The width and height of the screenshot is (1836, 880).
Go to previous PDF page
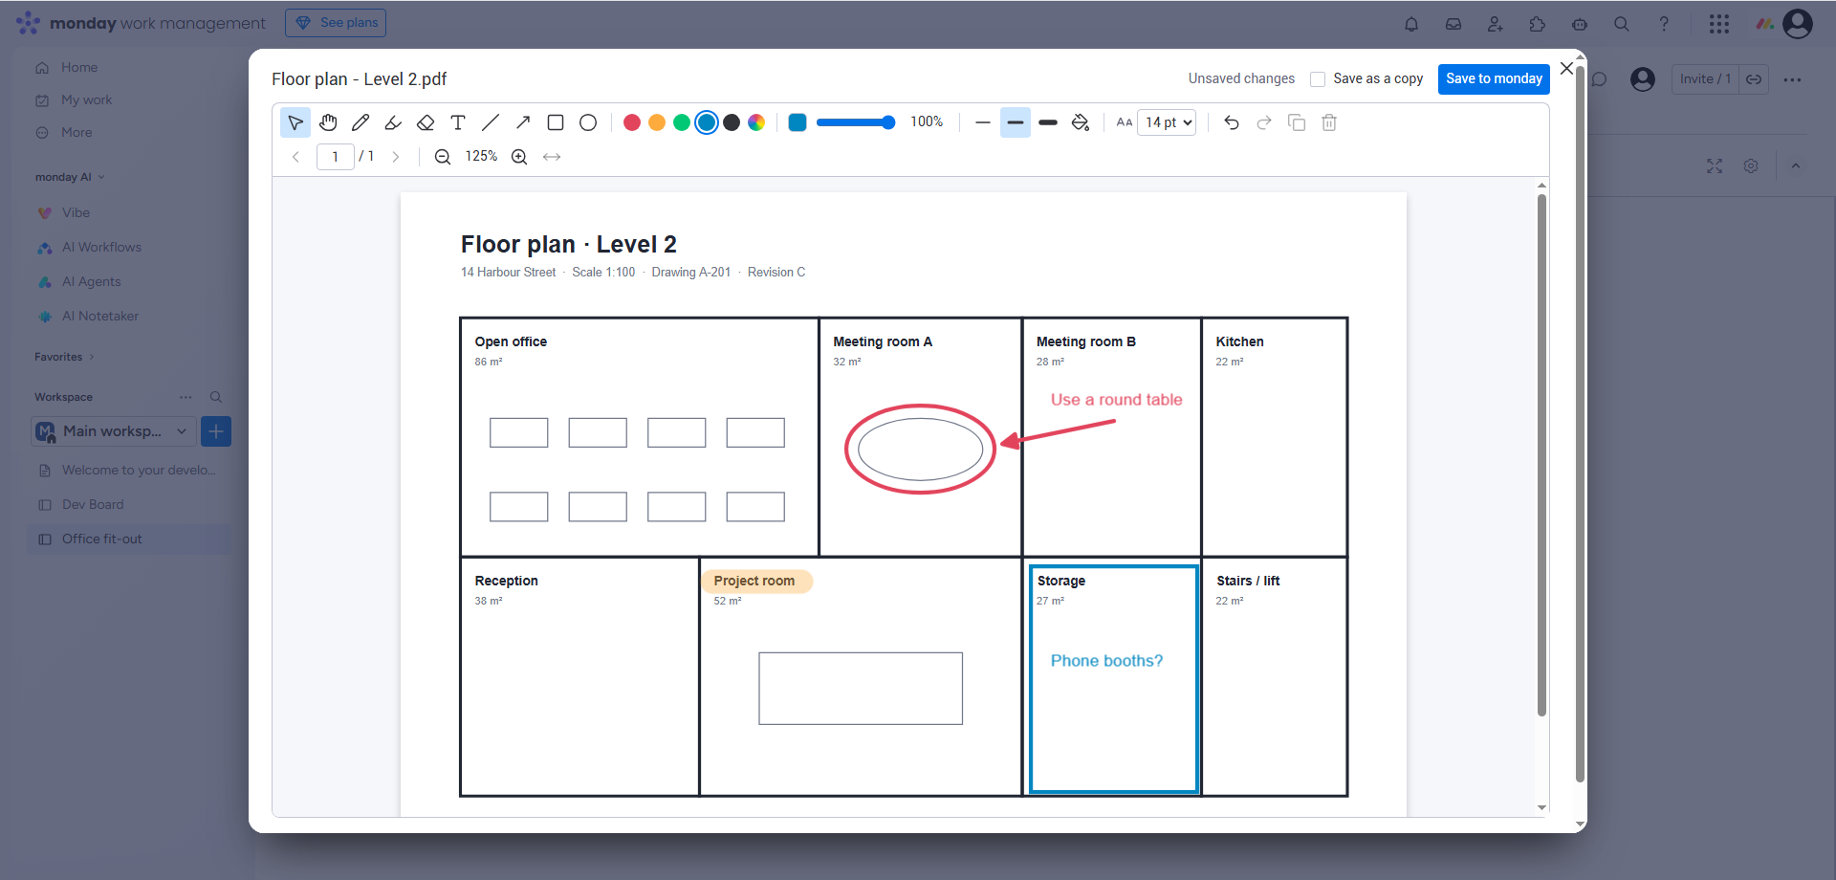pyautogui.click(x=296, y=157)
